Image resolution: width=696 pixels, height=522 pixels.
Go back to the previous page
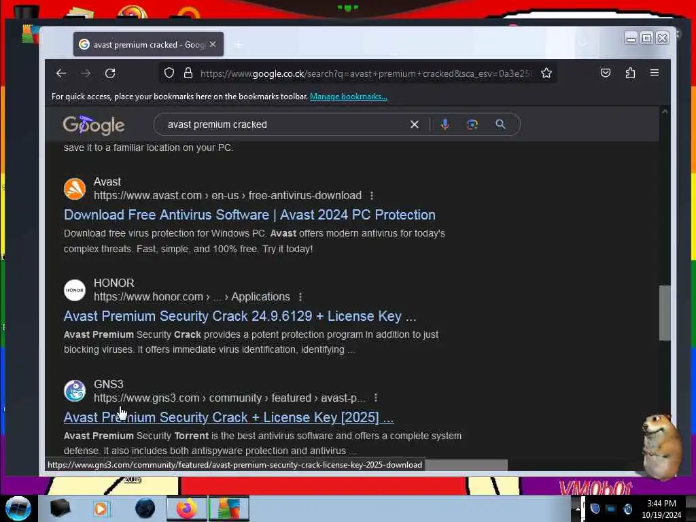click(61, 73)
